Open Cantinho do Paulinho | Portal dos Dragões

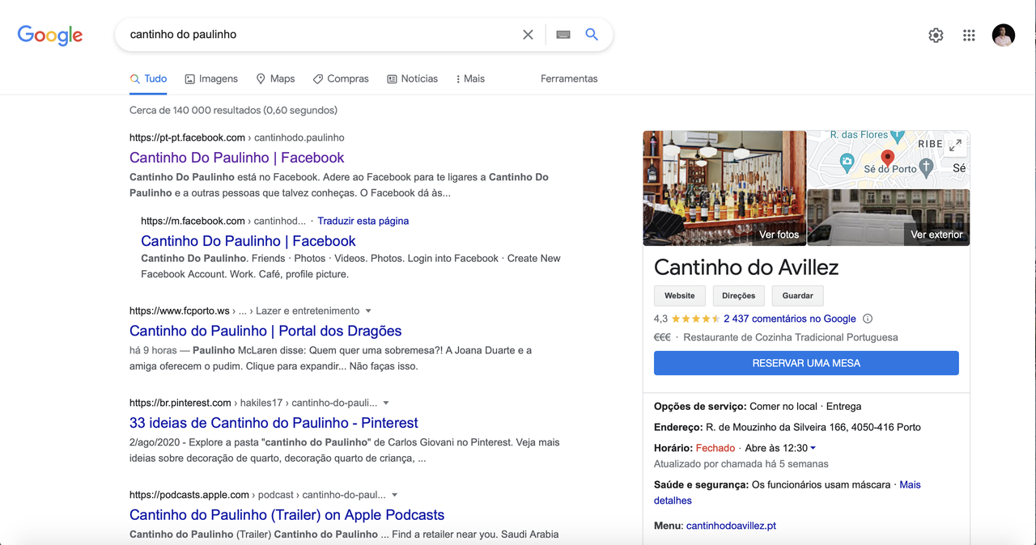[x=265, y=331]
